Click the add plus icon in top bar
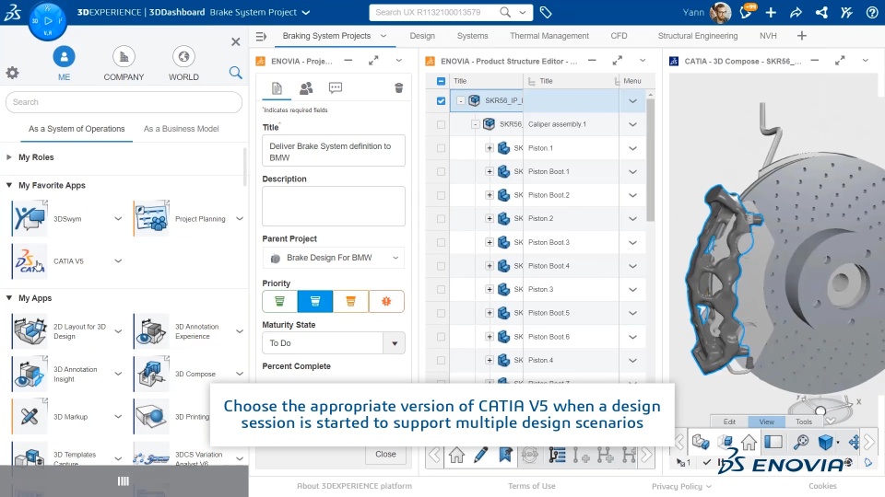Viewport: 885px width, 497px height. [x=771, y=12]
